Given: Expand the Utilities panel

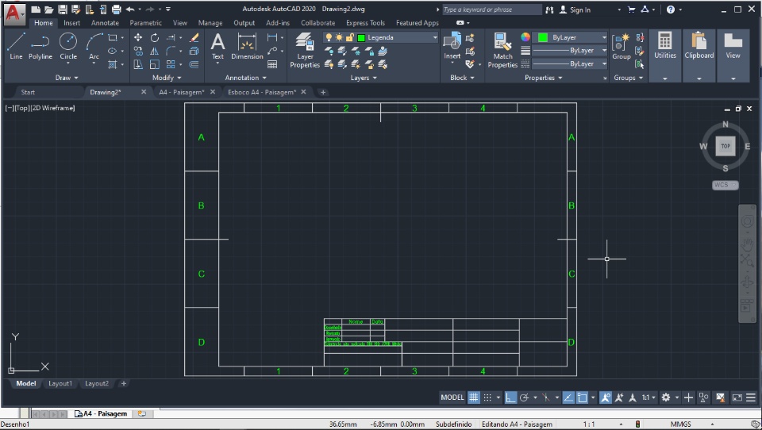Looking at the screenshot, I should pyautogui.click(x=665, y=79).
